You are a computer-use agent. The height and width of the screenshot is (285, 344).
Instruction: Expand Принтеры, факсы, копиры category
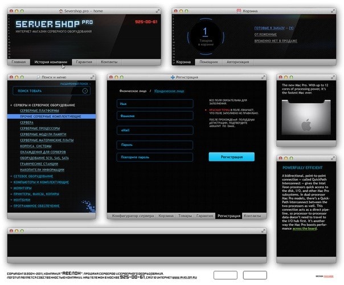(11, 194)
